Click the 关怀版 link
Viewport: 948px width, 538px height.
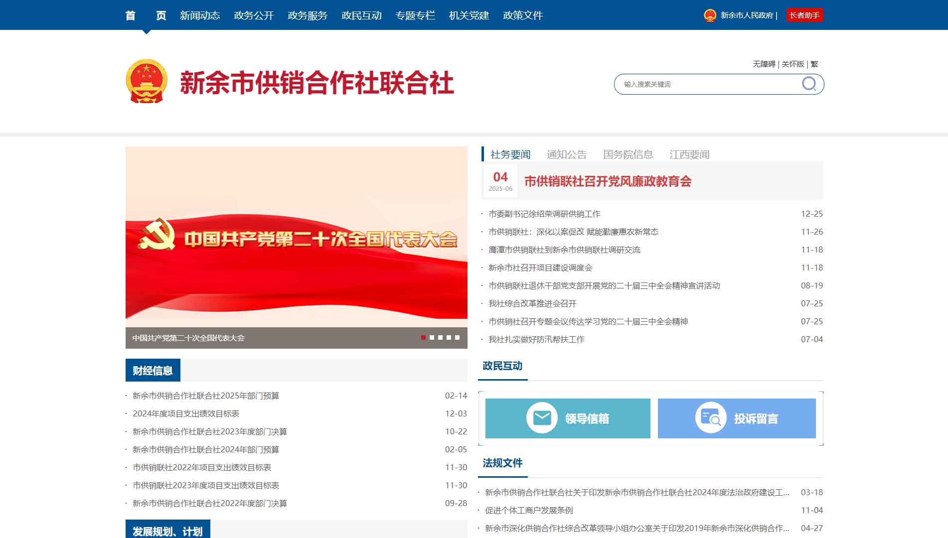[x=792, y=64]
